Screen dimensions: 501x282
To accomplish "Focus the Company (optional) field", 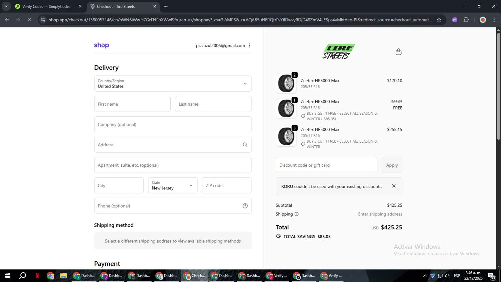I will (173, 124).
